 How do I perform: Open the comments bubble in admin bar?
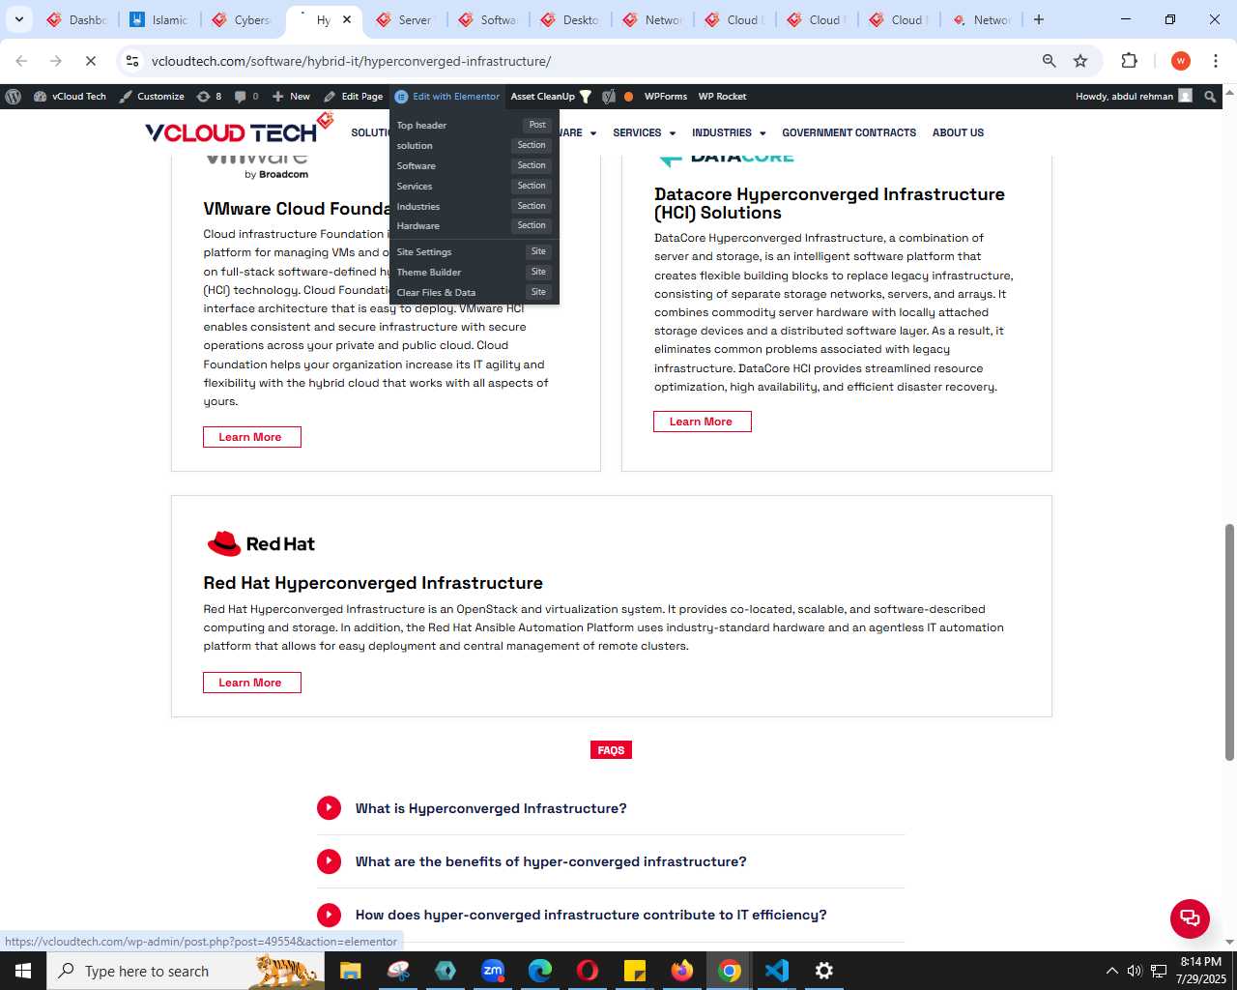click(246, 97)
